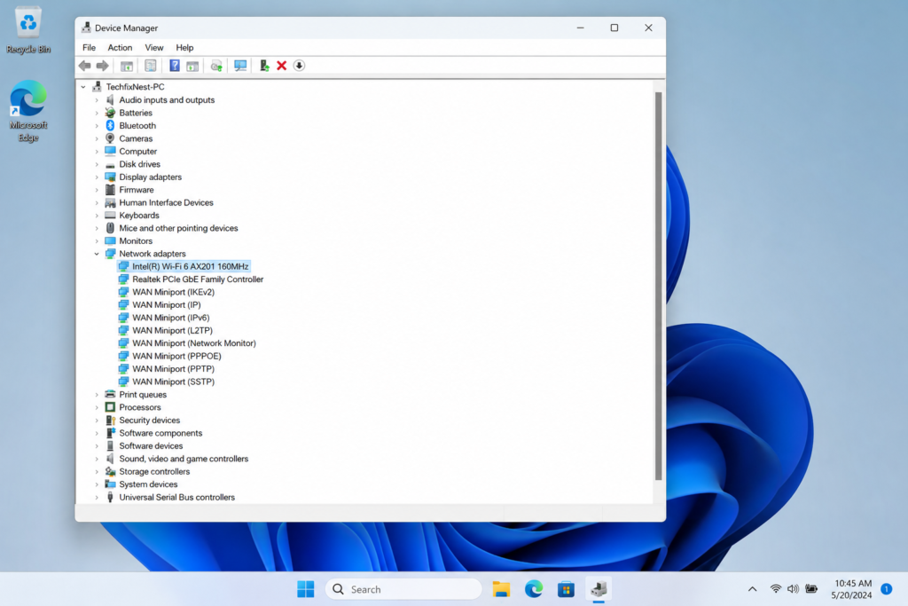Click the Recycle Bin desktop icon
Viewport: 908px width, 606px height.
pos(27,30)
